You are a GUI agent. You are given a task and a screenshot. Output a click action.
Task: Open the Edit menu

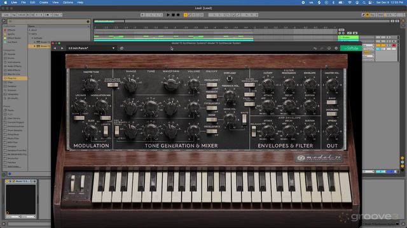click(32, 3)
